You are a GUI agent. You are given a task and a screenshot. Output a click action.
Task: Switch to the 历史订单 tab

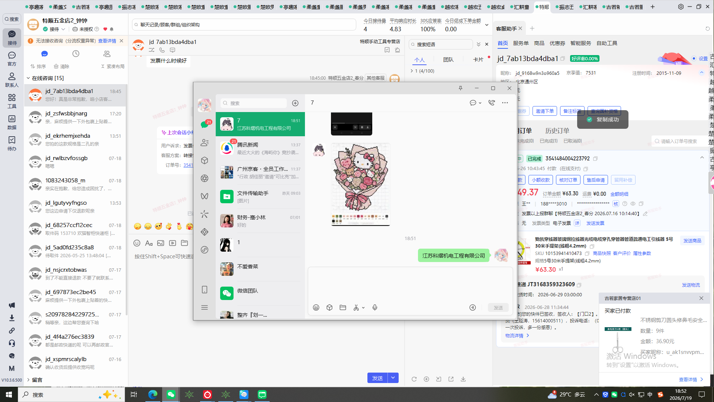(x=557, y=131)
